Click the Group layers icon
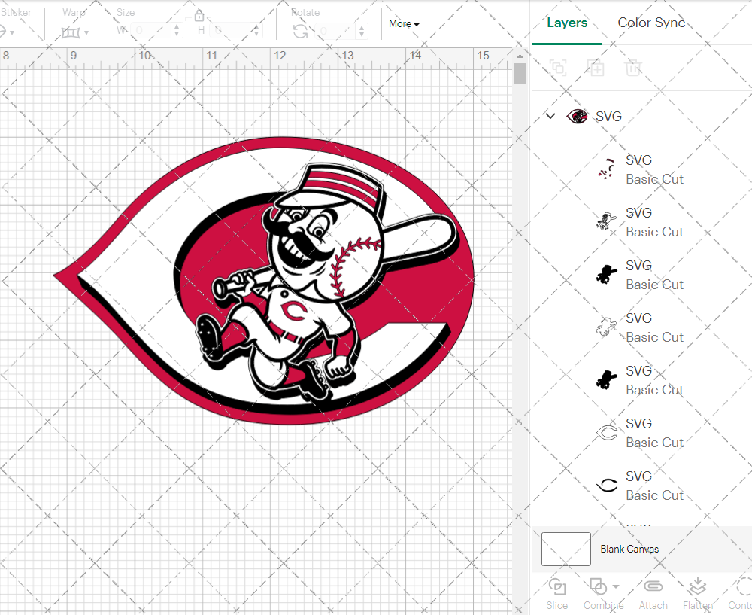The image size is (752, 615). [558, 68]
